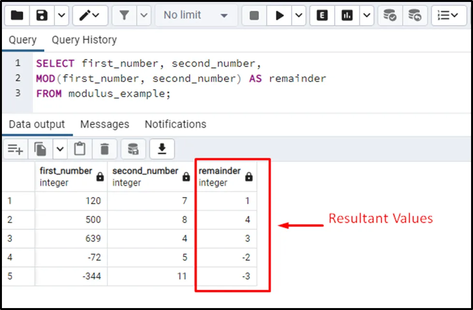Image resolution: width=473 pixels, height=310 pixels.
Task: Switch to the Query History tab
Action: pyautogui.click(x=84, y=40)
